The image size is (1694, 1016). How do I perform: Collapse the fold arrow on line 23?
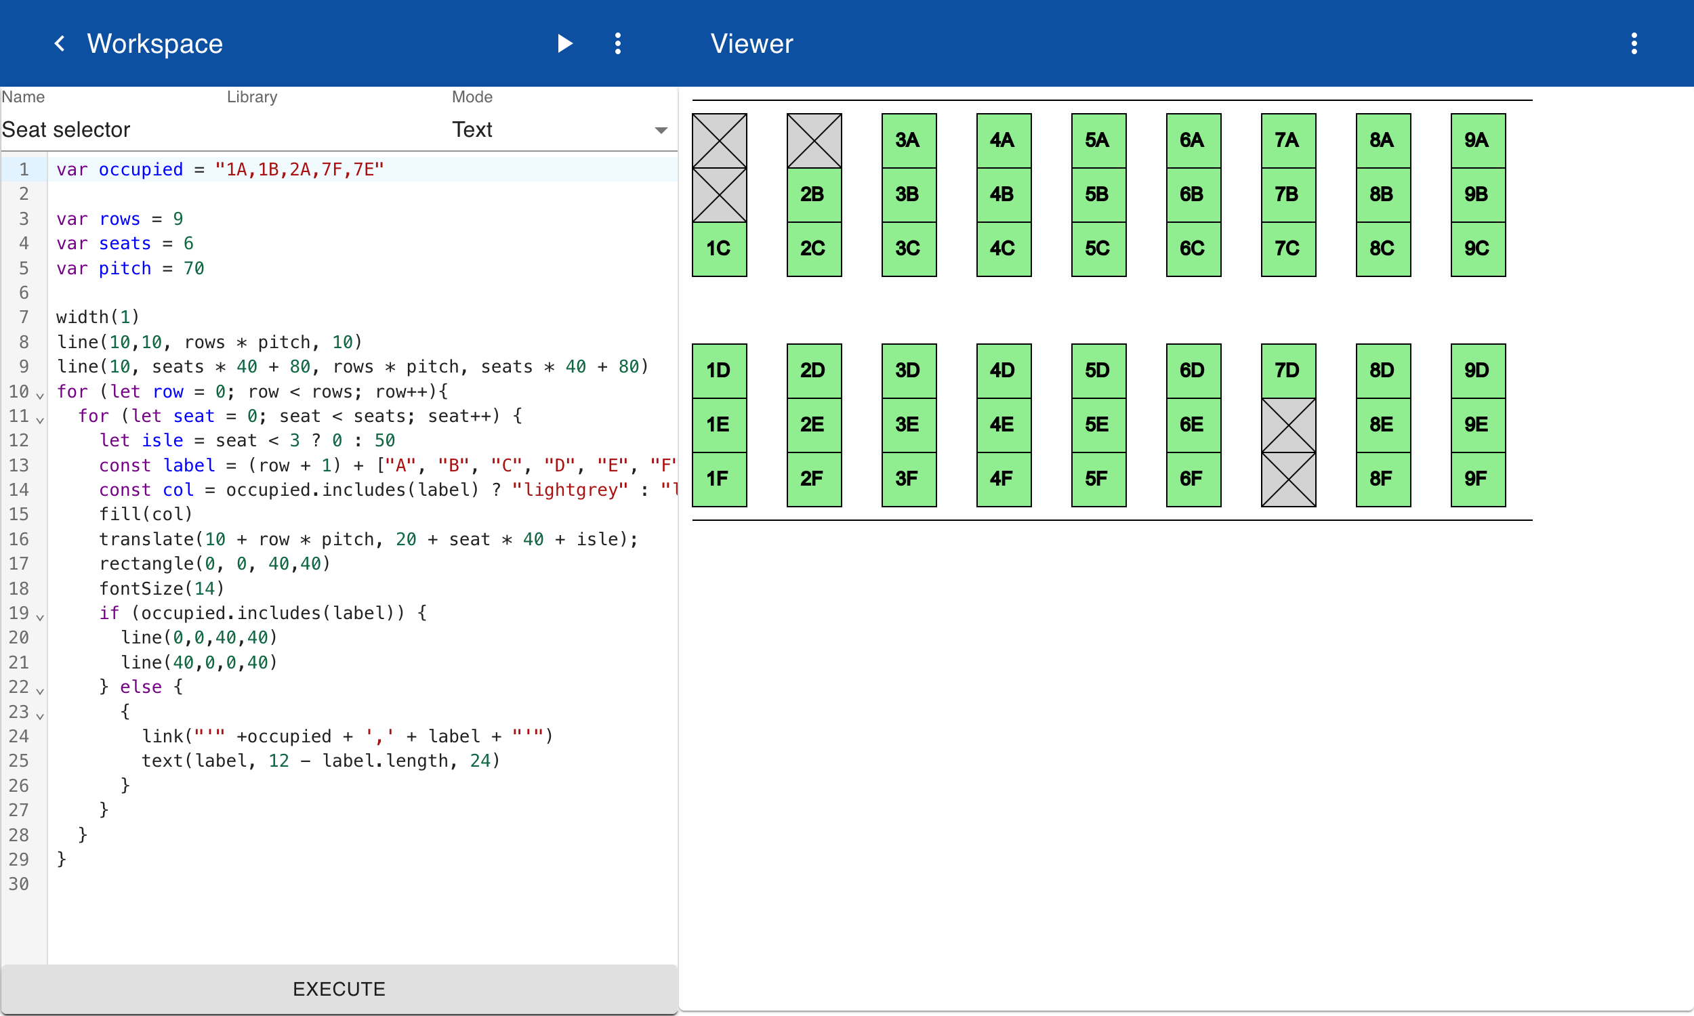coord(40,715)
